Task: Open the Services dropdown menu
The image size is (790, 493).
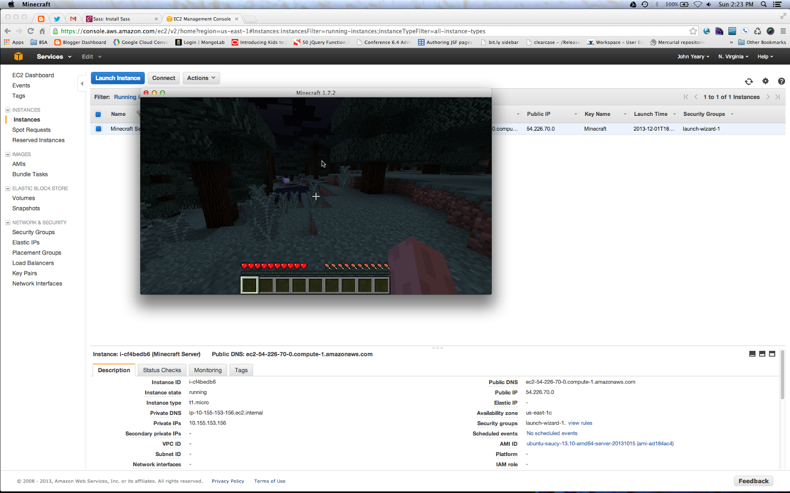Action: [54, 57]
